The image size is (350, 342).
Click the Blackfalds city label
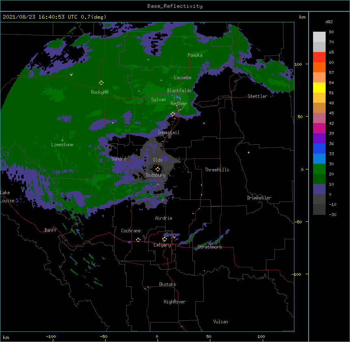pyautogui.click(x=179, y=91)
